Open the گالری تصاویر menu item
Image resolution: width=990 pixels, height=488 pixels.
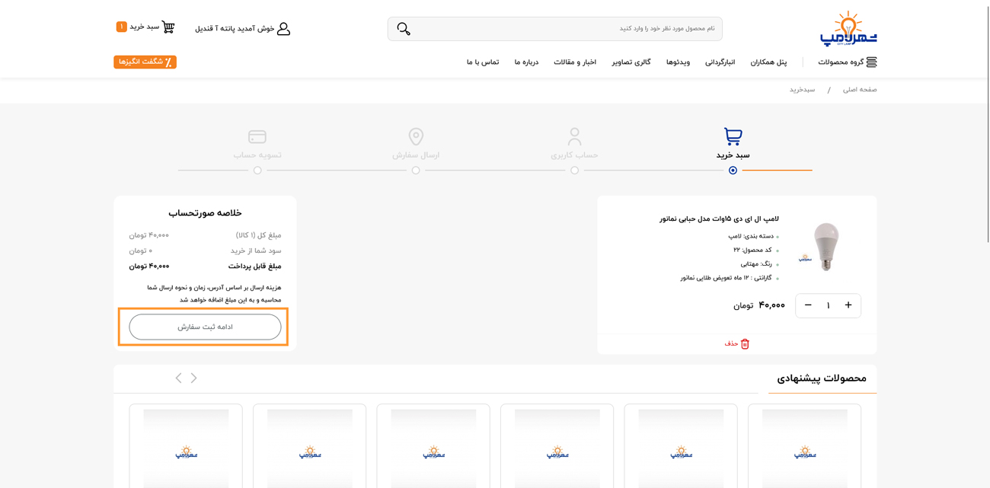(631, 62)
